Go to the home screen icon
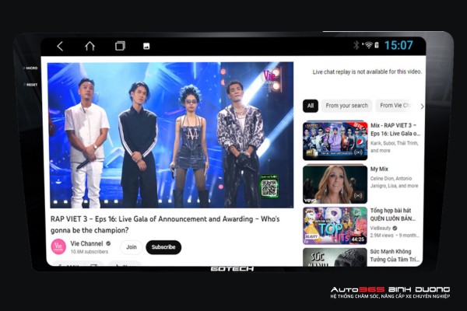This screenshot has width=467, height=311. click(x=90, y=46)
